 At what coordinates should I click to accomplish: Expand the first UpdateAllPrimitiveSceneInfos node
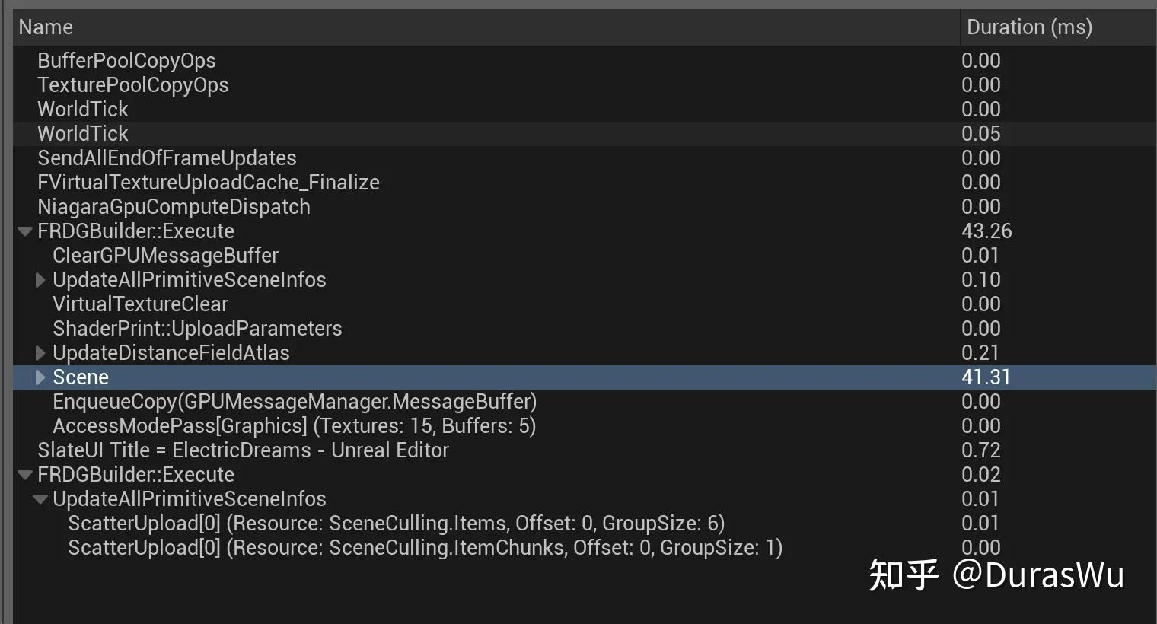(40, 280)
